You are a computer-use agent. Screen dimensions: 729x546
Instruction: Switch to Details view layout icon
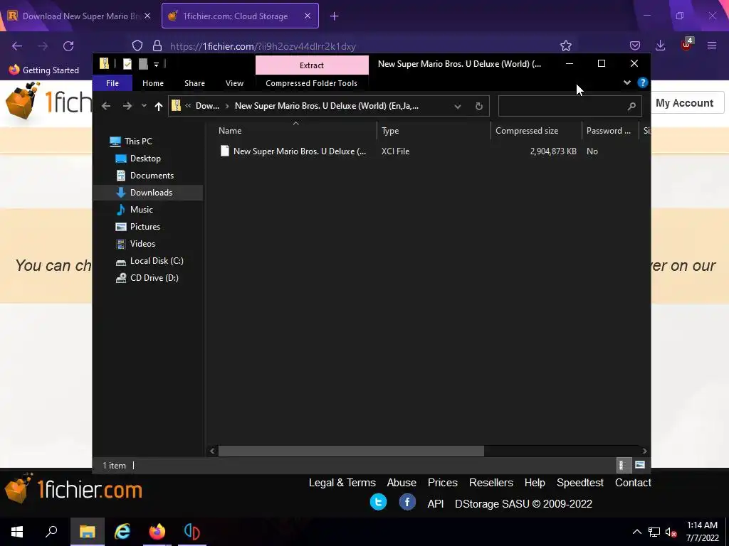click(622, 465)
